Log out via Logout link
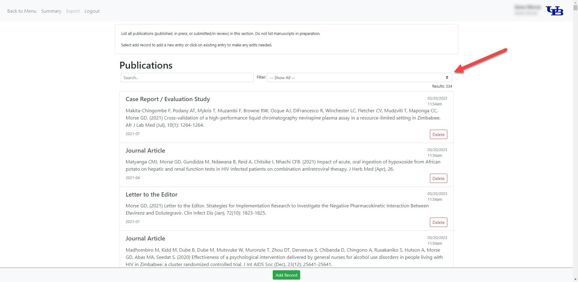This screenshot has width=578, height=282. coord(92,11)
